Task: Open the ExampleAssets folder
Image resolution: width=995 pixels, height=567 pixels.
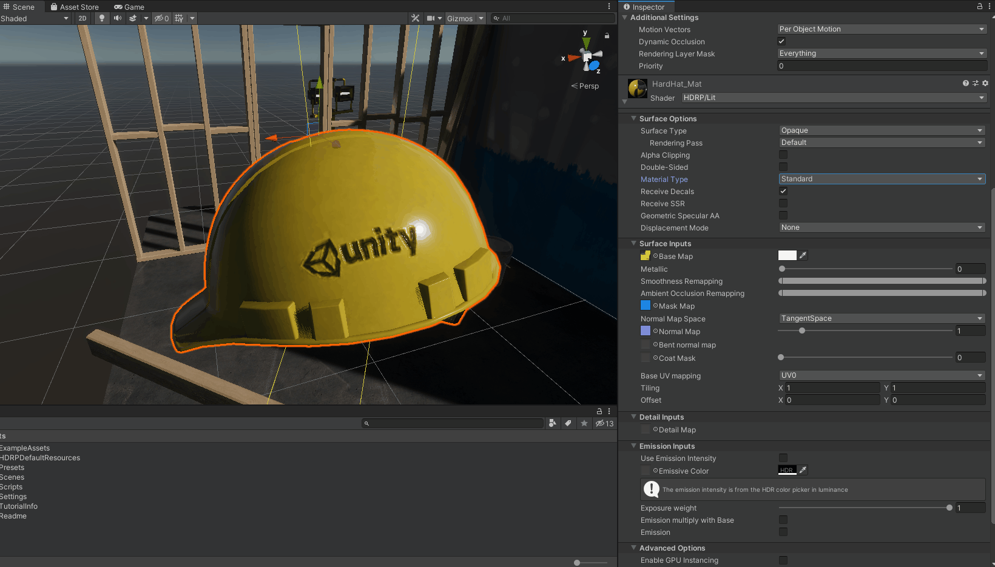Action: point(25,448)
